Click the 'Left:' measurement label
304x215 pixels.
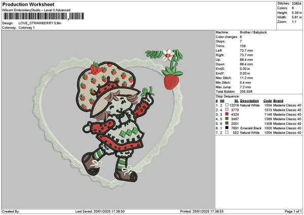coord(219,51)
